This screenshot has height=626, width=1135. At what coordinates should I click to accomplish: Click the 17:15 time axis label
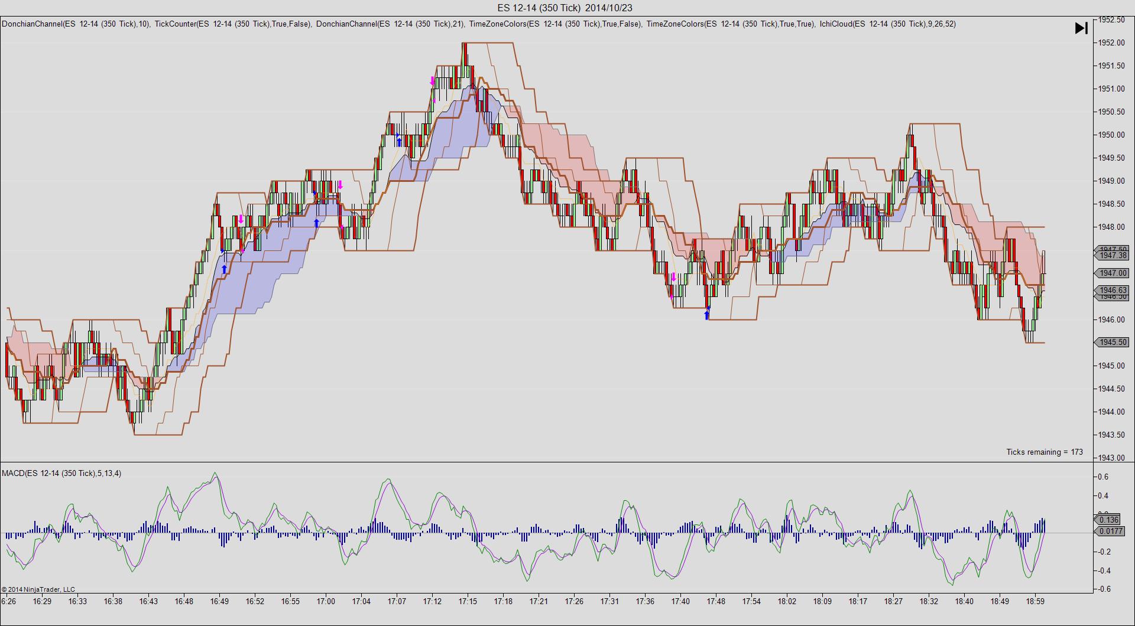pyautogui.click(x=468, y=601)
